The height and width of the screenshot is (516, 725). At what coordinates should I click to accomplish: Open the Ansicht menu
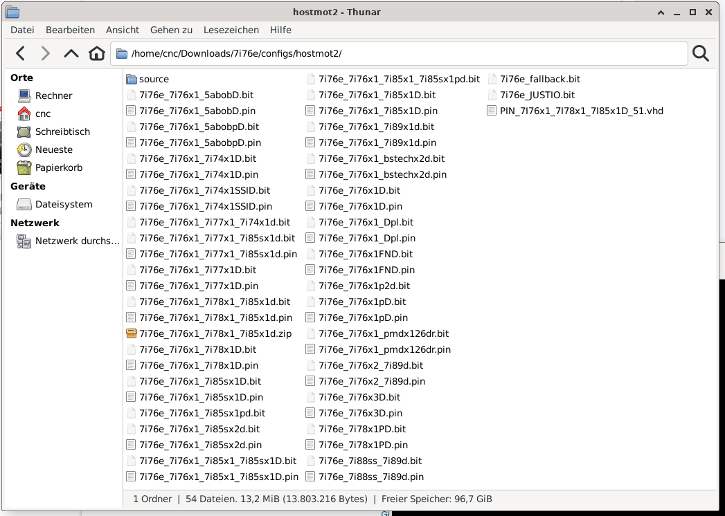point(123,30)
